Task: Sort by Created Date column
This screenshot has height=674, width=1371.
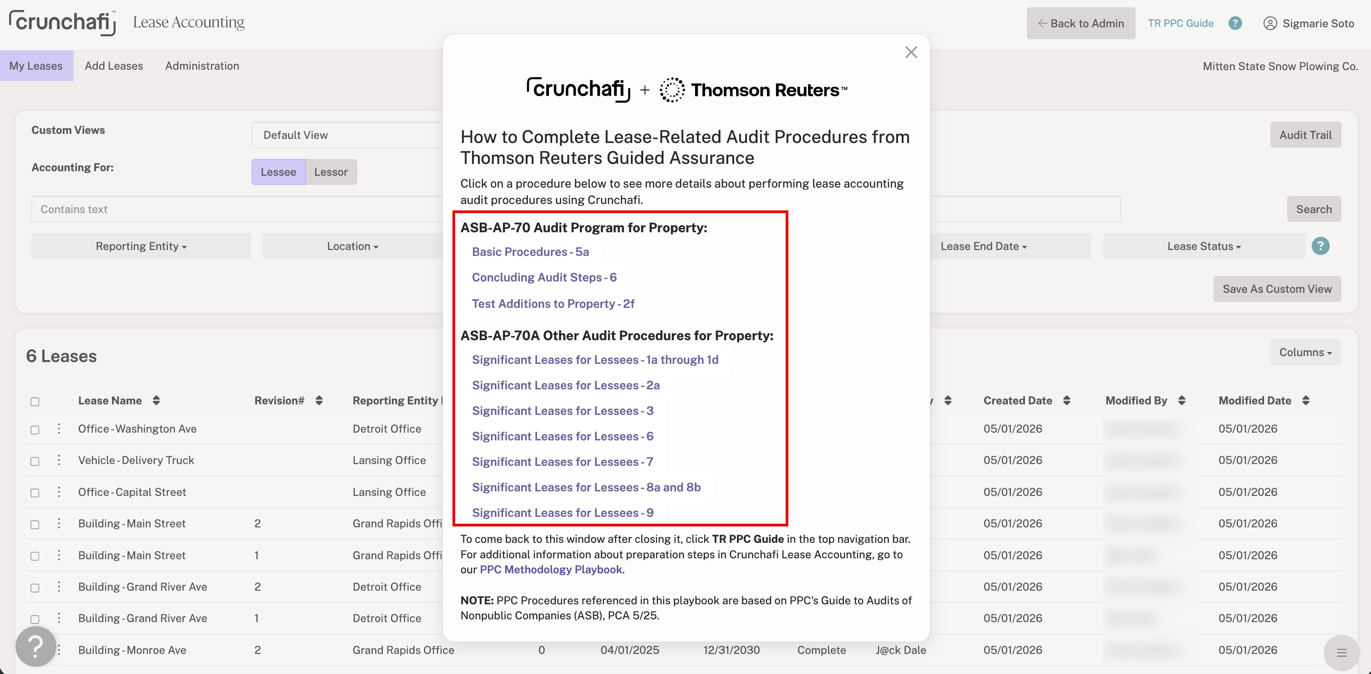Action: click(1066, 400)
